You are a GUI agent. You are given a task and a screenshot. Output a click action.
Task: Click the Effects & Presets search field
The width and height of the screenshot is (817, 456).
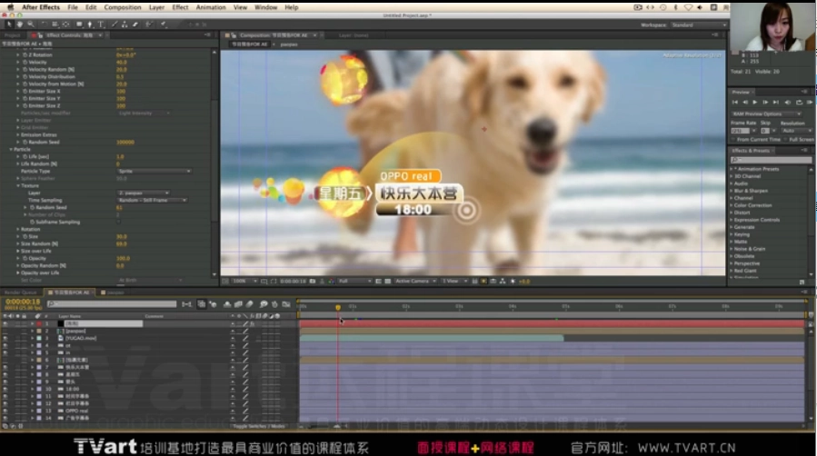pyautogui.click(x=772, y=160)
